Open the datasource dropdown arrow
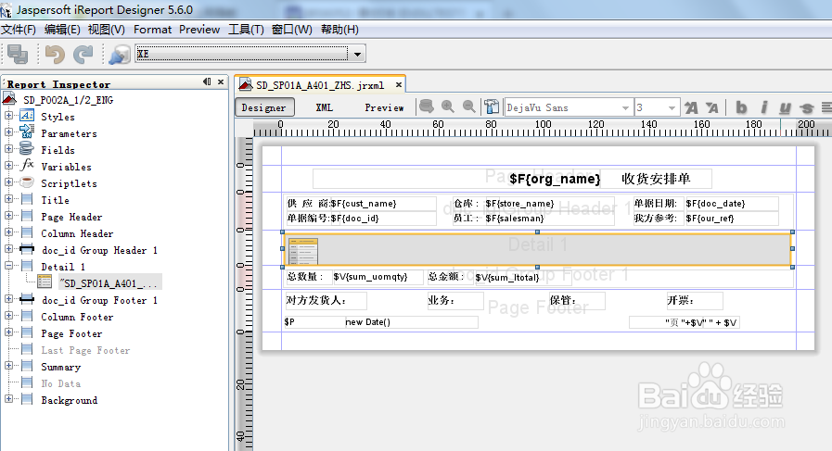 [x=358, y=54]
